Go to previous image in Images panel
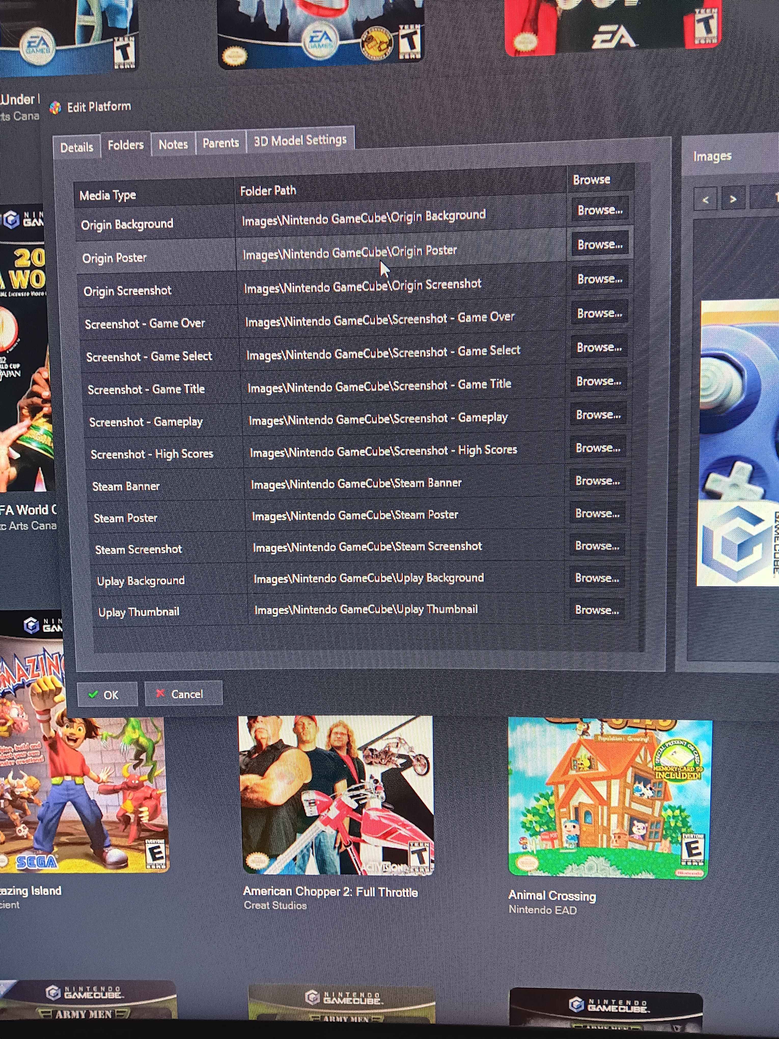The height and width of the screenshot is (1039, 779). click(x=705, y=200)
